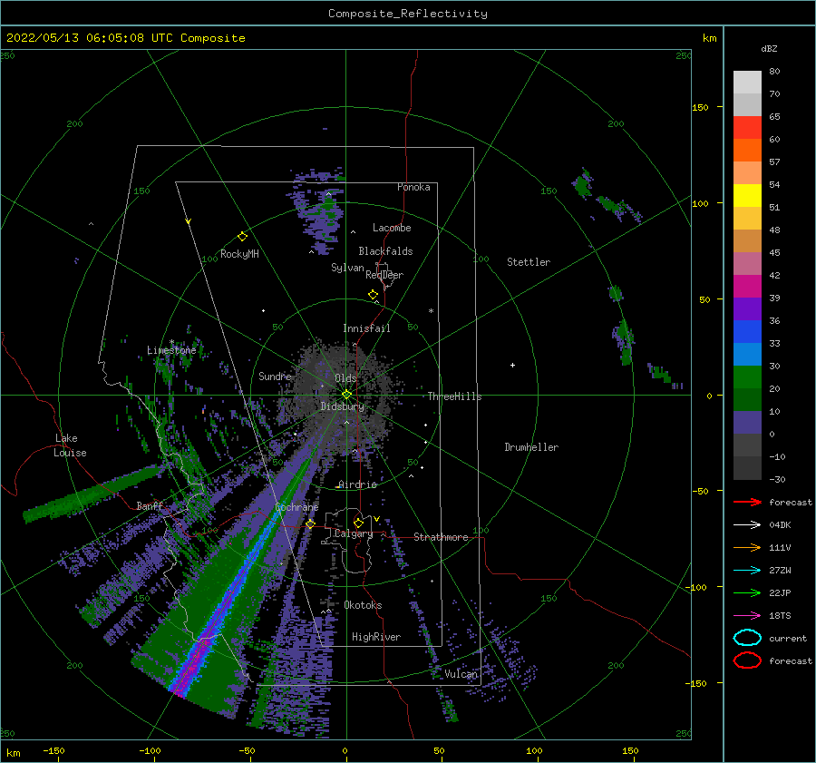Click the 'Lacombe' city label

[392, 228]
